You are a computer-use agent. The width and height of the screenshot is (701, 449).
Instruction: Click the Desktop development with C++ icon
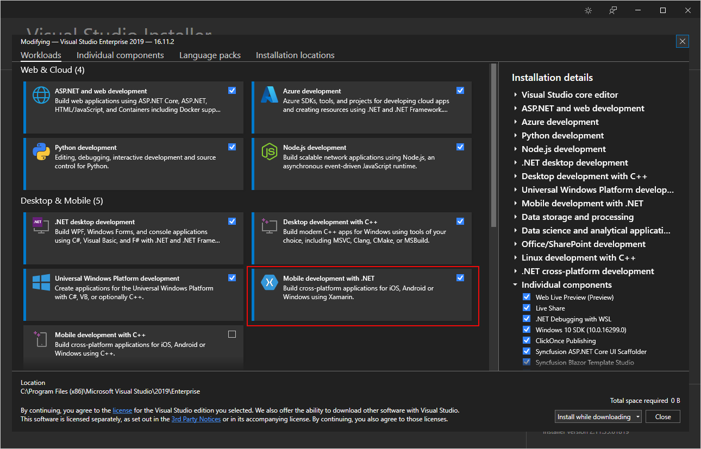pyautogui.click(x=270, y=226)
